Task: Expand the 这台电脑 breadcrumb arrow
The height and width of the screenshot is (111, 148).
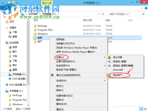Action: 40,14
